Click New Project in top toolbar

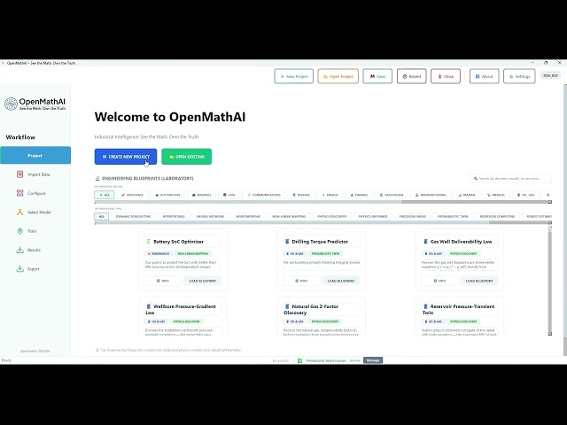coord(293,76)
